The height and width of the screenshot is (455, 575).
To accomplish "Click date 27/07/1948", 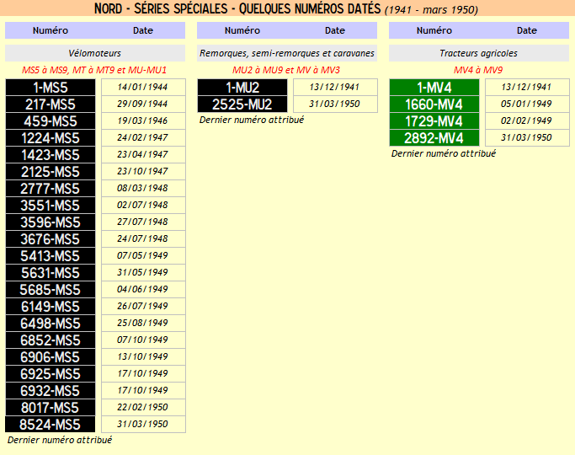I will pyautogui.click(x=143, y=222).
